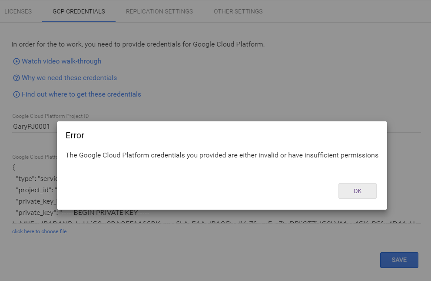Click the intro text about providing credentials

coord(138,44)
